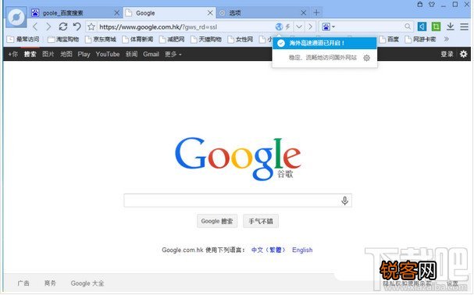The image size is (474, 295).
Task: Open the 百度 bookmark
Action: tap(389, 39)
